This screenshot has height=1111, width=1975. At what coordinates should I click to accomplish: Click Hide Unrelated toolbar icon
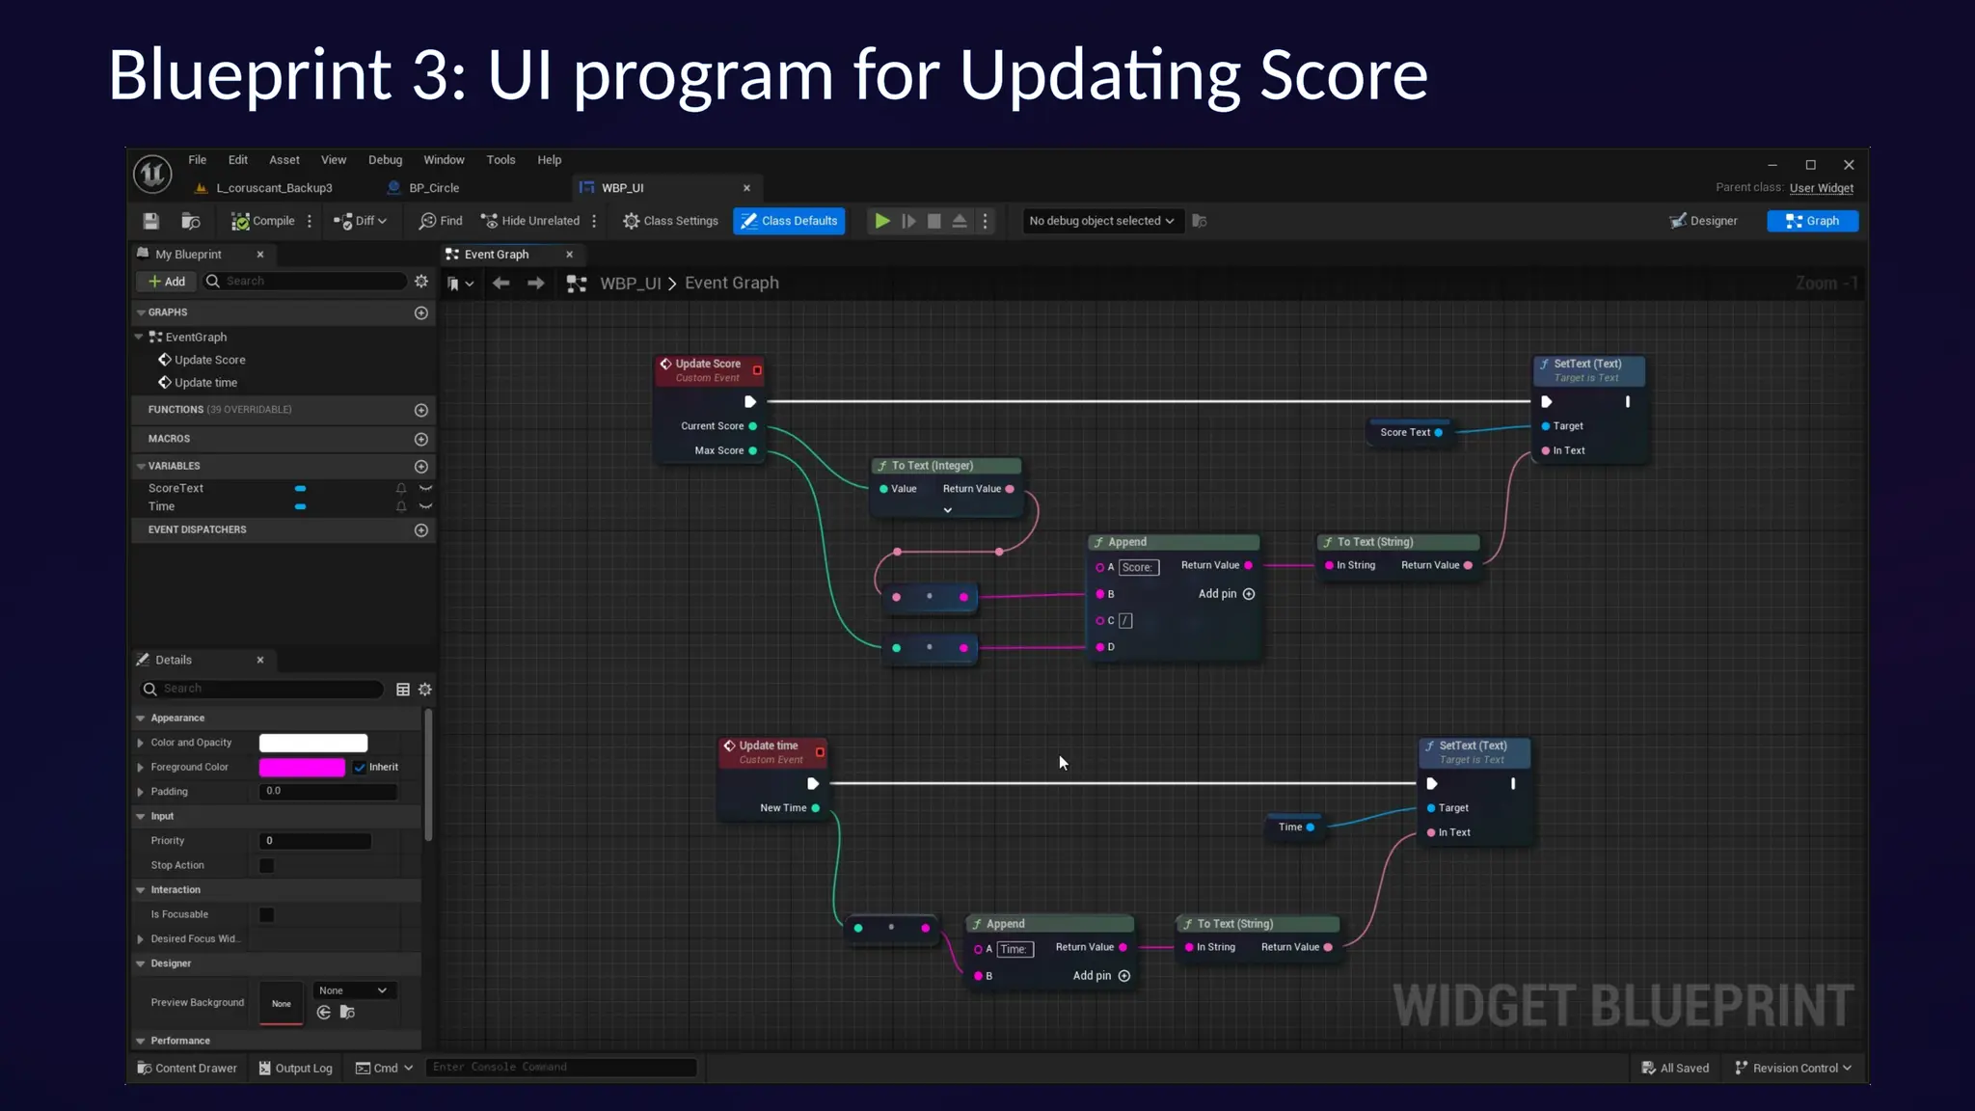tap(490, 221)
